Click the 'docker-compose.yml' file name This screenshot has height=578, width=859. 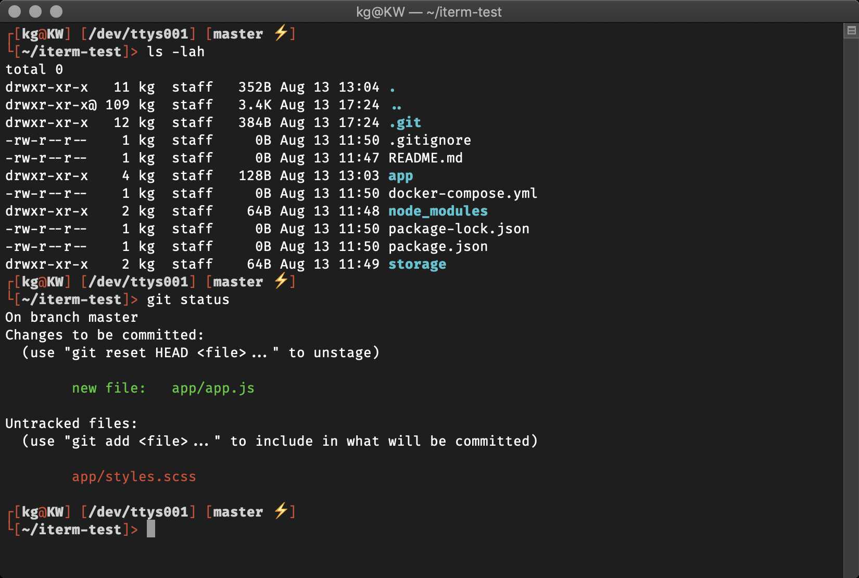coord(463,193)
